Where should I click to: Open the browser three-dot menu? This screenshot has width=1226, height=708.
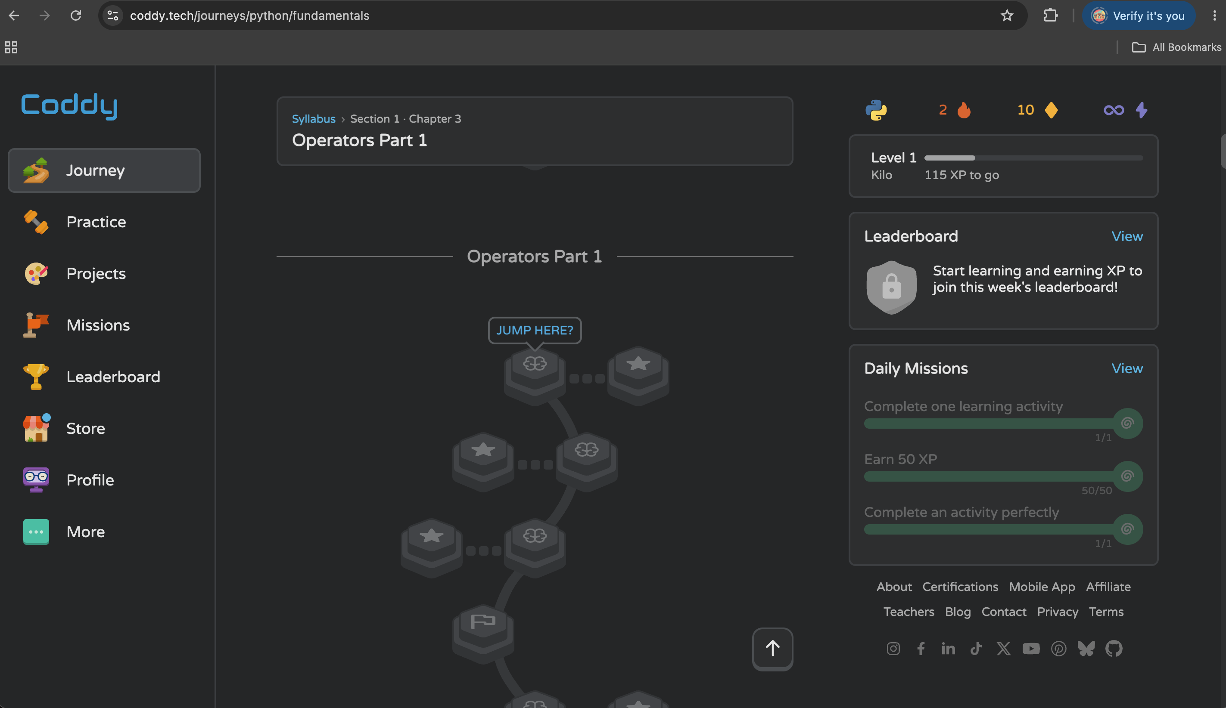pos(1214,15)
